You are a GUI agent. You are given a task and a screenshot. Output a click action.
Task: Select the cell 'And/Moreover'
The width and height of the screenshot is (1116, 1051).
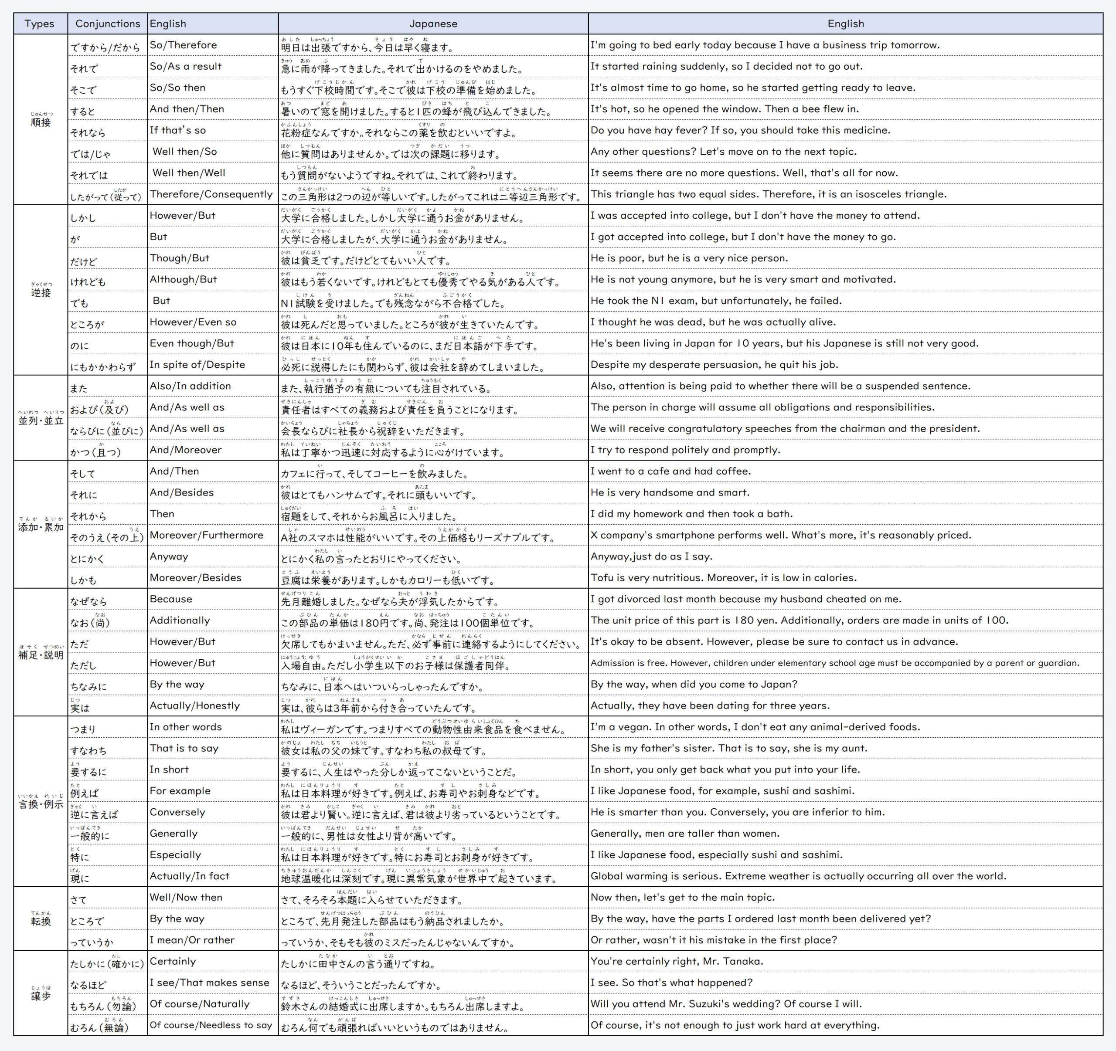tap(213, 450)
